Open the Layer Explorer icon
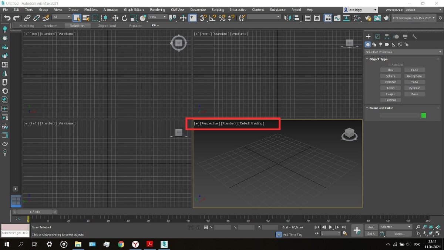The height and width of the screenshot is (250, 444). (317, 17)
